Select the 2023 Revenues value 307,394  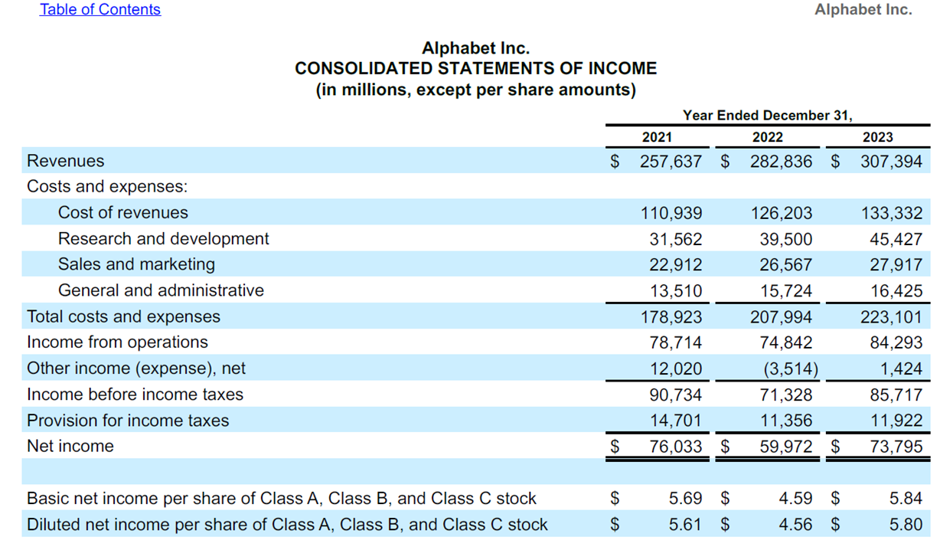(x=892, y=162)
